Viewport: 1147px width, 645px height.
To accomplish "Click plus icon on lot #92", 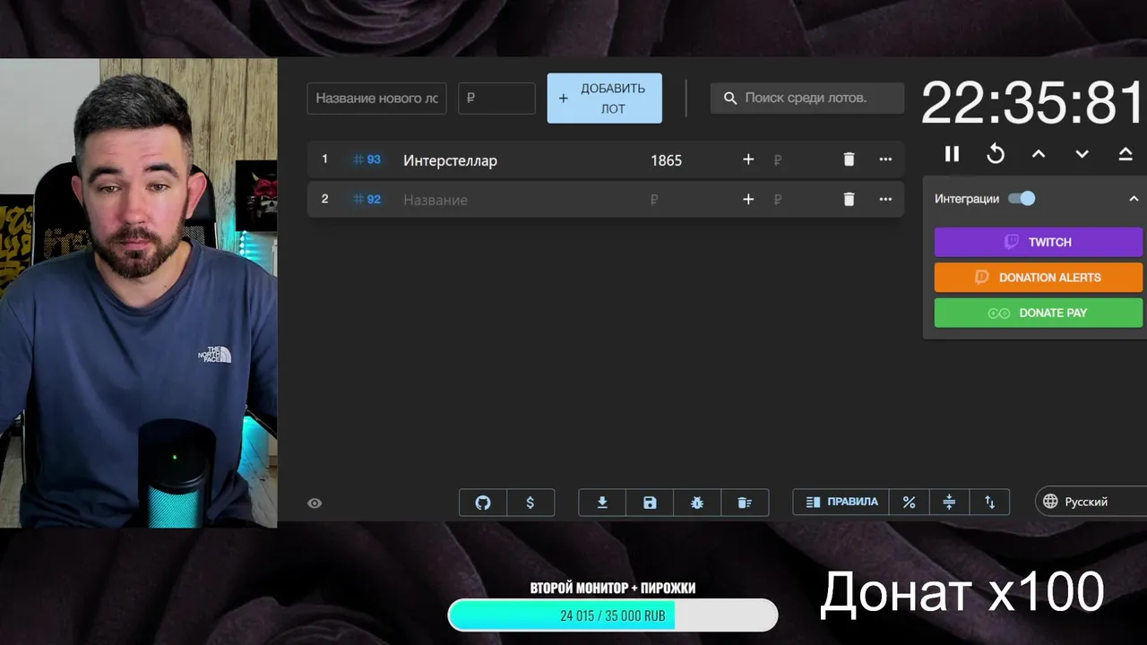I will (x=748, y=200).
